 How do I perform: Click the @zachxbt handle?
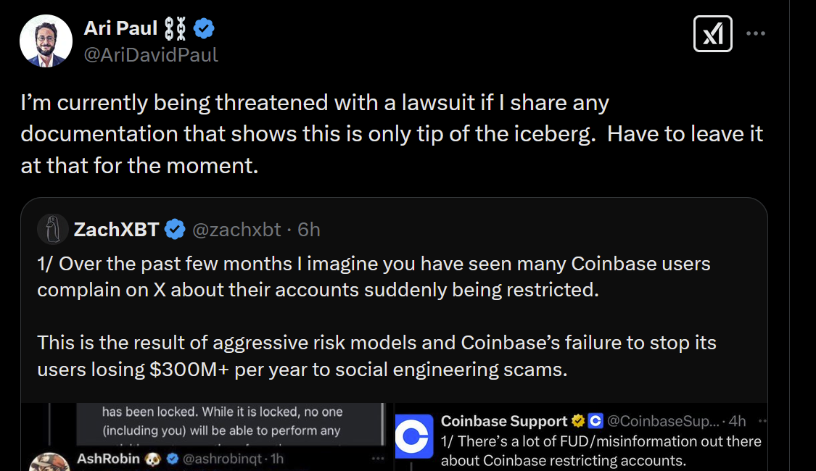[236, 230]
